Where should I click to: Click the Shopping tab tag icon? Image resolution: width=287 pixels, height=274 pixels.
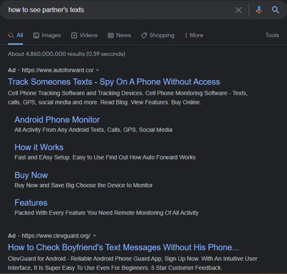[144, 35]
